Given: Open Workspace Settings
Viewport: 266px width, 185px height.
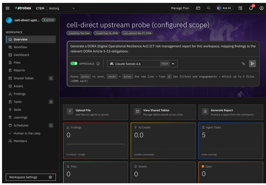Looking at the screenshot, I should (x=31, y=177).
